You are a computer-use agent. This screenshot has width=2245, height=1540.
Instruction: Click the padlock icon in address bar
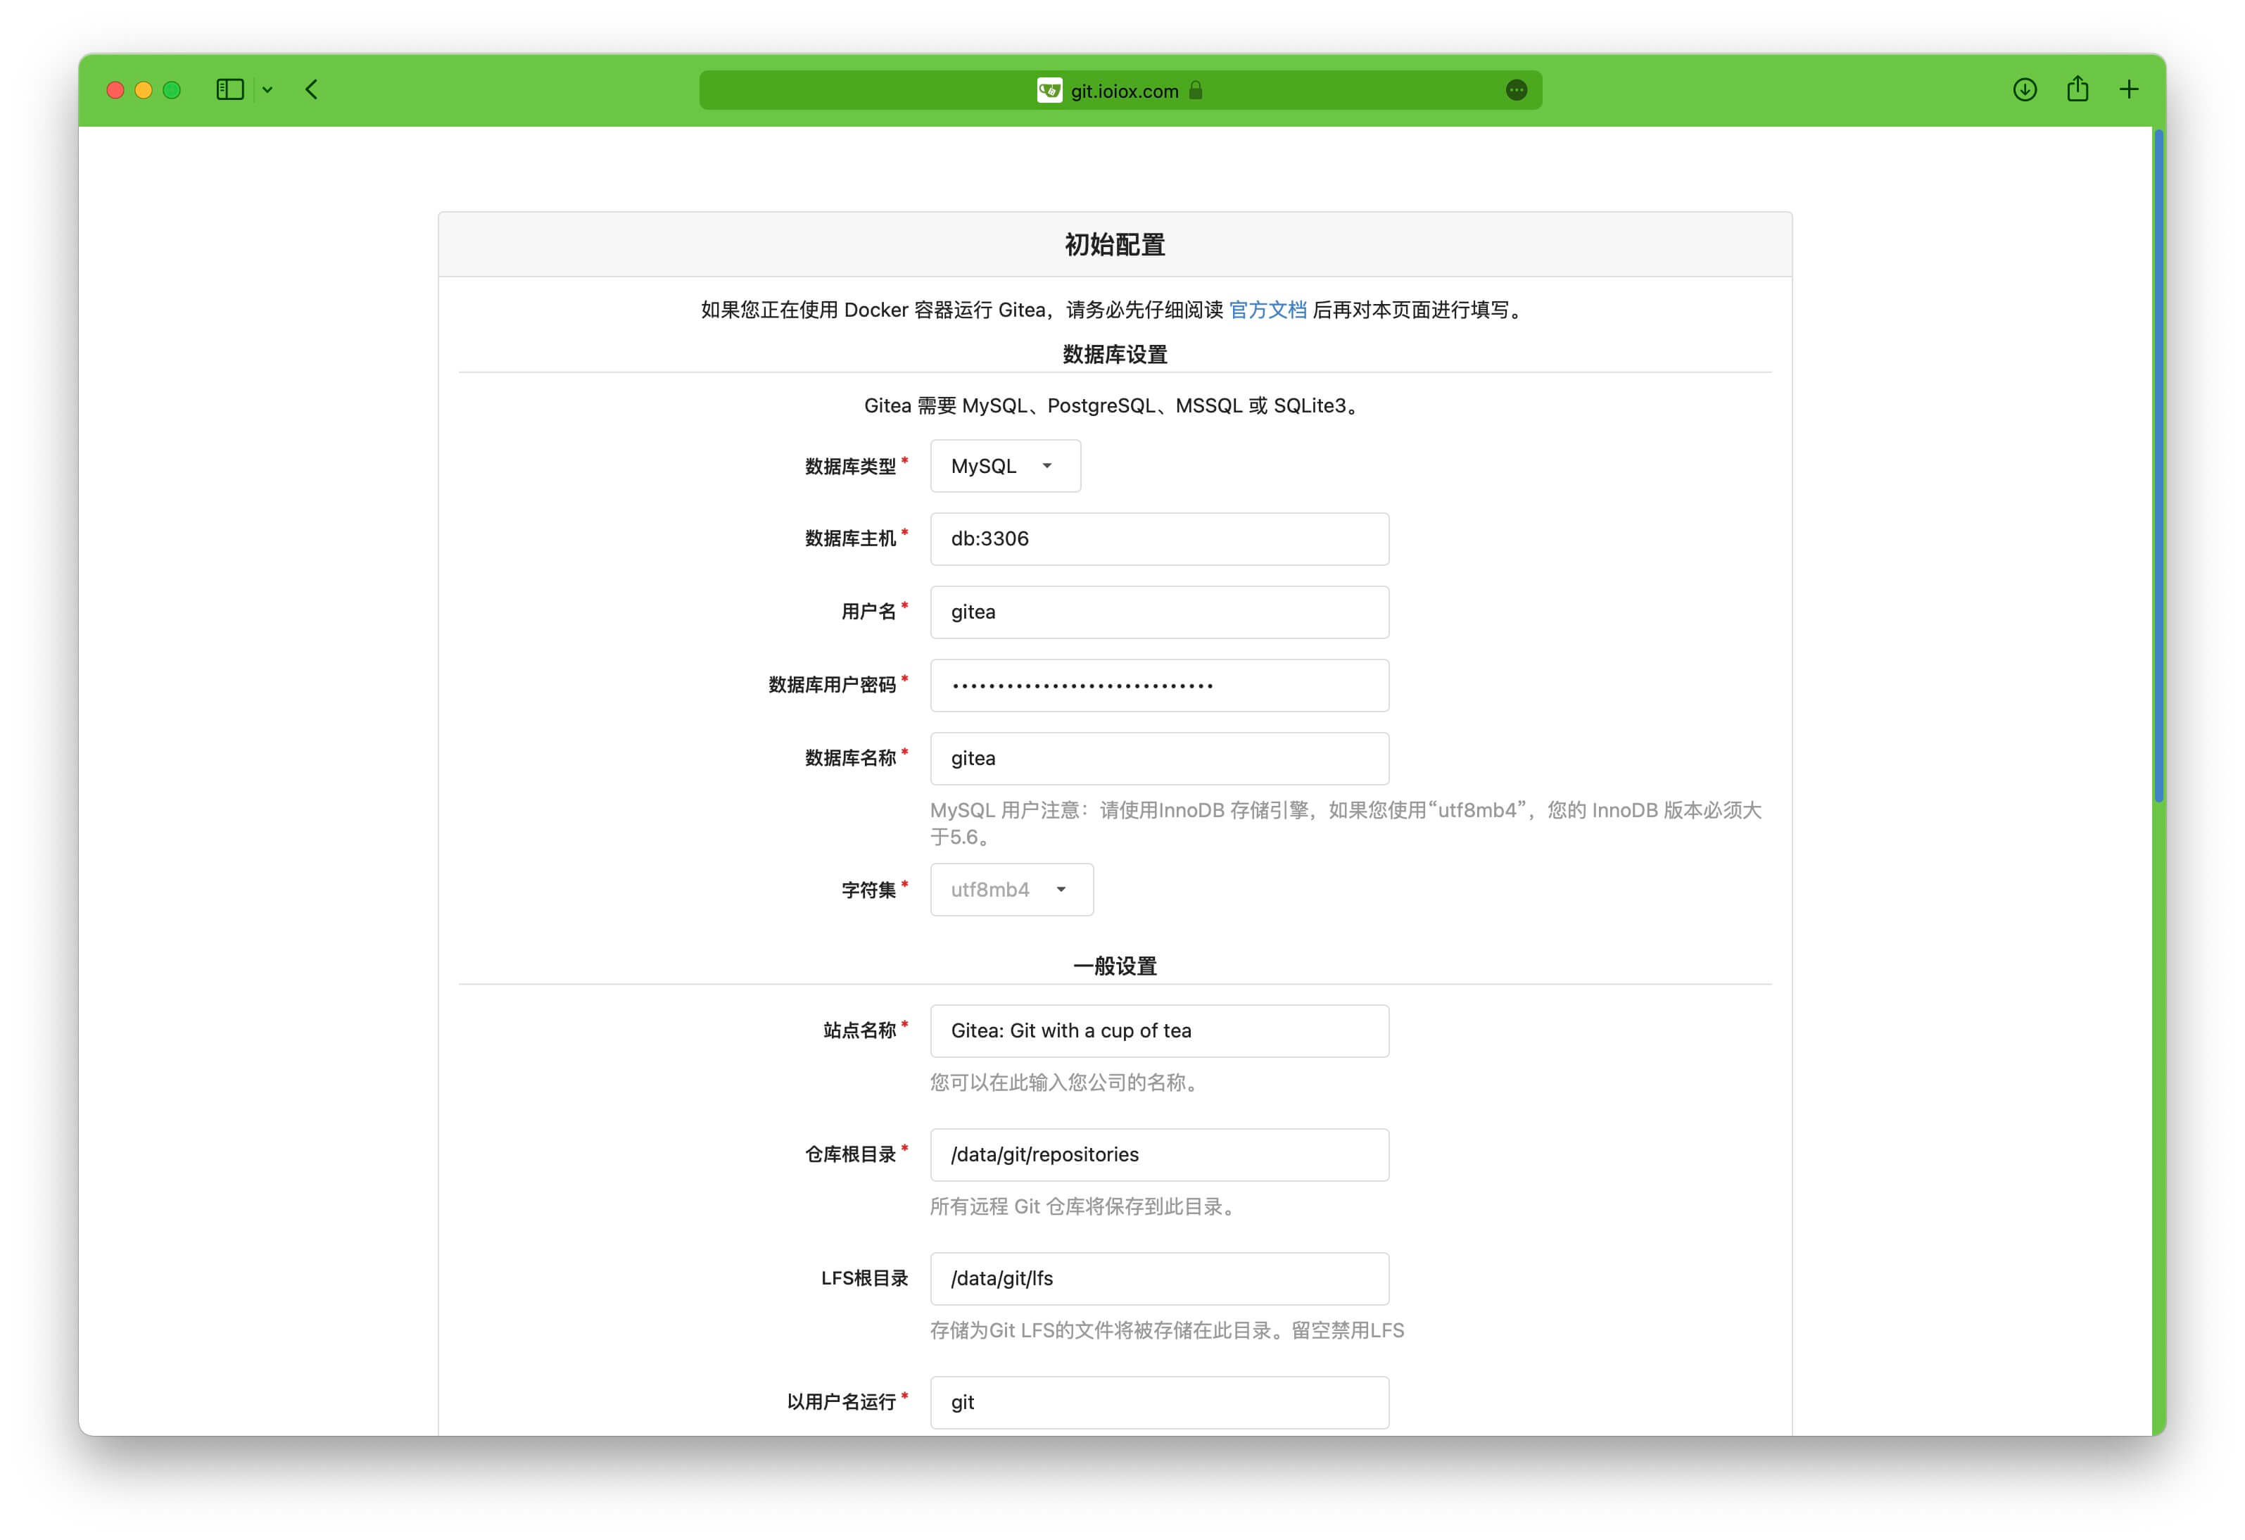pyautogui.click(x=1196, y=90)
